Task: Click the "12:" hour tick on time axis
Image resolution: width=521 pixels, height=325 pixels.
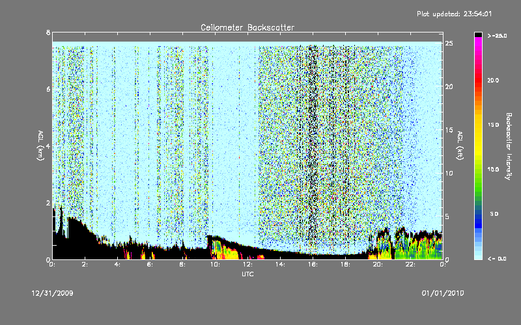Action: pos(247,265)
